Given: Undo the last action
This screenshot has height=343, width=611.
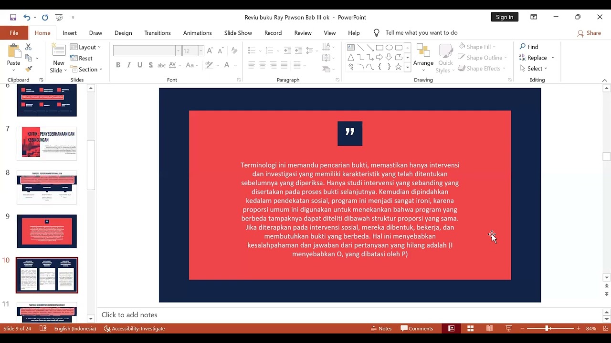Looking at the screenshot, I should (x=27, y=17).
